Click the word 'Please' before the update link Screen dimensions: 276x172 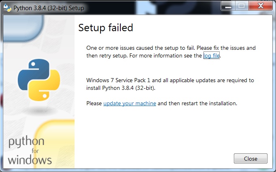point(94,103)
